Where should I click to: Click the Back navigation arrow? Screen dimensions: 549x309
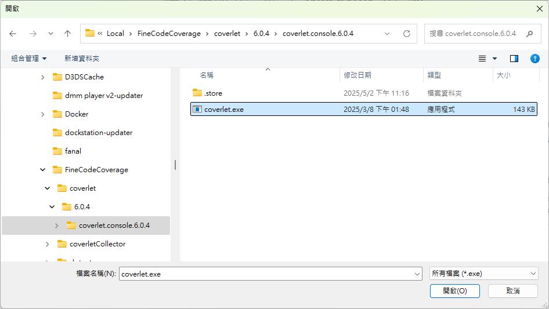tap(13, 34)
